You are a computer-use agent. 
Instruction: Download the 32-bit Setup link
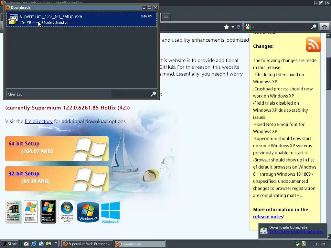[x=24, y=173]
